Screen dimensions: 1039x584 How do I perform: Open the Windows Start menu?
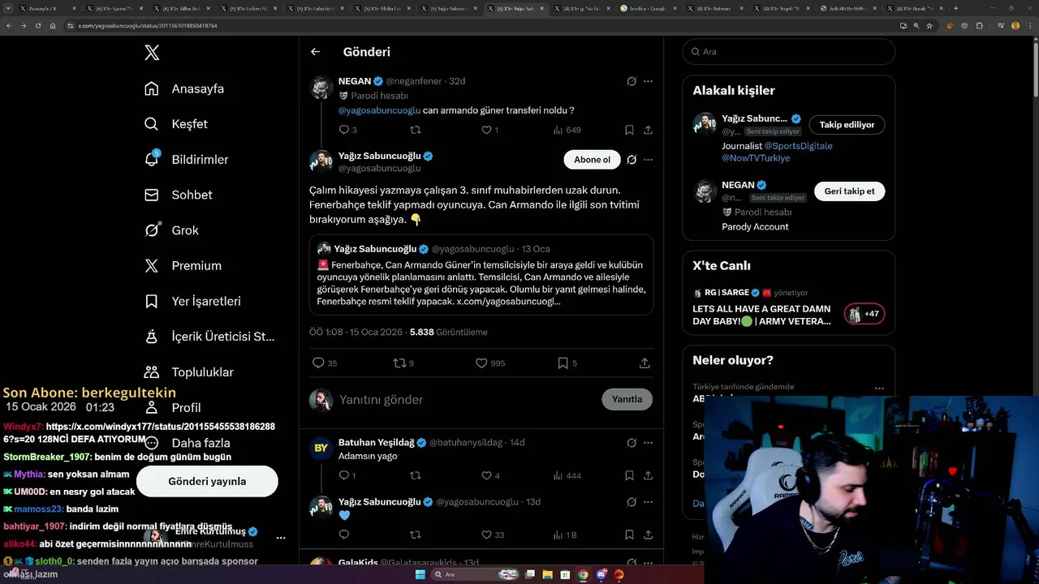420,574
